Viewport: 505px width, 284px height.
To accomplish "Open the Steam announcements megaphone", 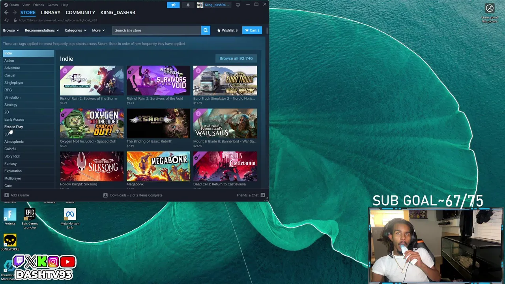I will pos(173,5).
